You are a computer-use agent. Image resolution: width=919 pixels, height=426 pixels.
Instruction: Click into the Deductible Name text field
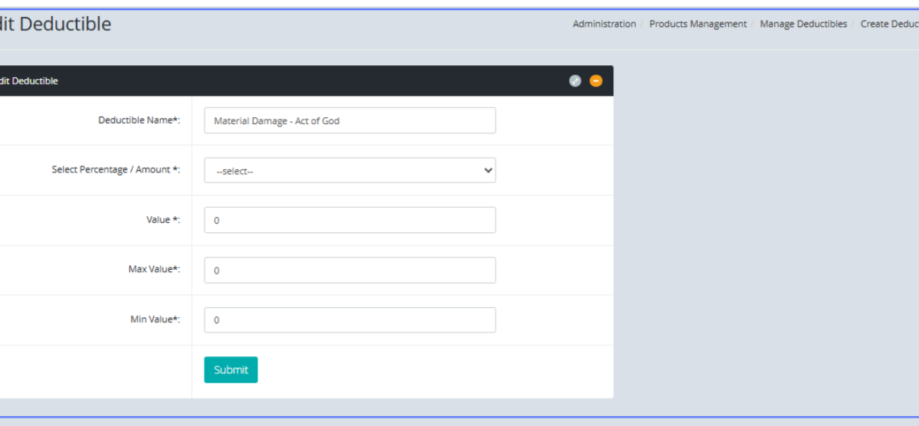tap(349, 120)
